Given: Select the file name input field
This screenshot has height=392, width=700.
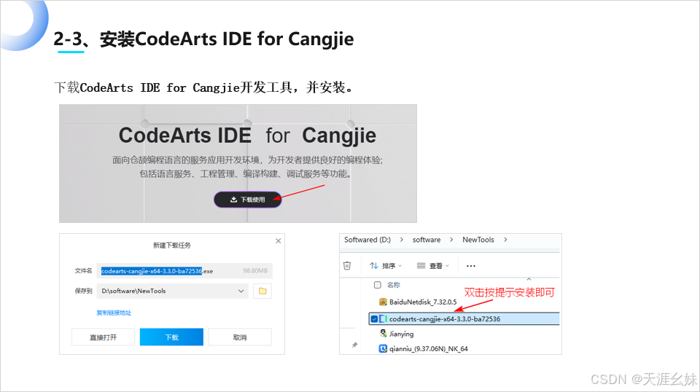Looking at the screenshot, I should point(184,271).
